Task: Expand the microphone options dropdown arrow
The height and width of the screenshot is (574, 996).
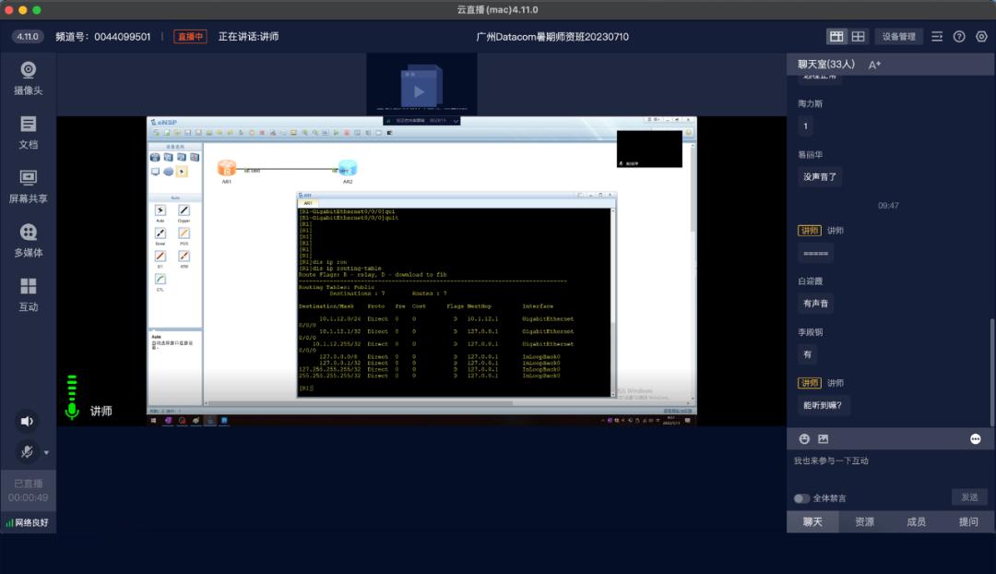Action: (x=46, y=453)
